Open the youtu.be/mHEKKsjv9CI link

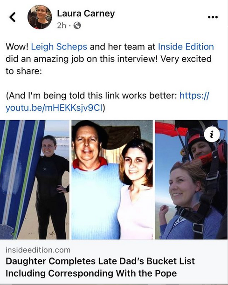point(54,108)
